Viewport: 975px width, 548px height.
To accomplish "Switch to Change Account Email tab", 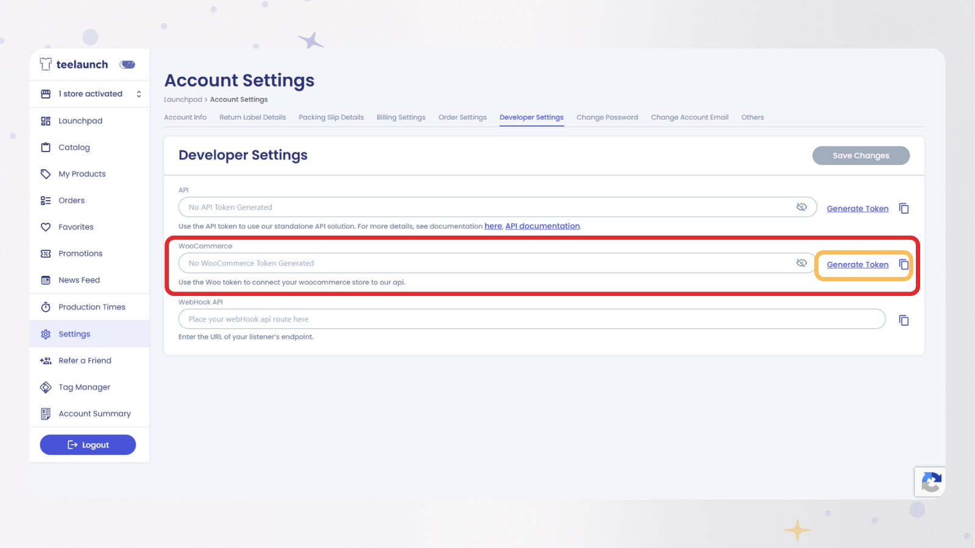I will coord(689,118).
